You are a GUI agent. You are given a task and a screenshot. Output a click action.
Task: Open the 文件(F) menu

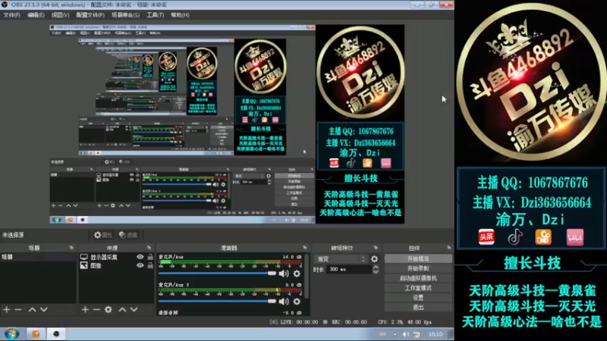click(x=12, y=15)
